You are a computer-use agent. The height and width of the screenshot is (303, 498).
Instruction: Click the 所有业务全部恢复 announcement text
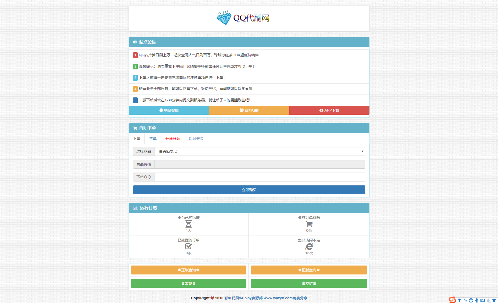pyautogui.click(x=196, y=89)
